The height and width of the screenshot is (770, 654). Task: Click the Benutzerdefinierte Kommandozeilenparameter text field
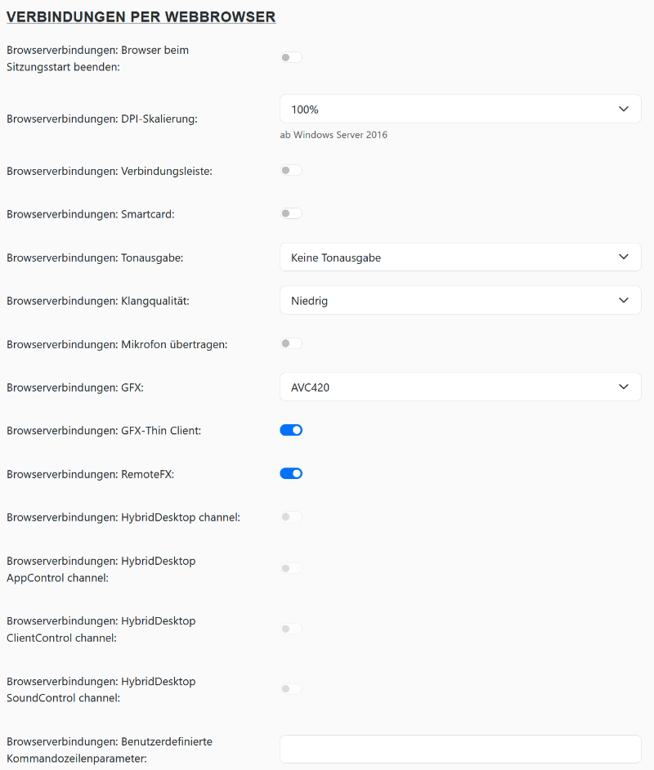pyautogui.click(x=459, y=750)
